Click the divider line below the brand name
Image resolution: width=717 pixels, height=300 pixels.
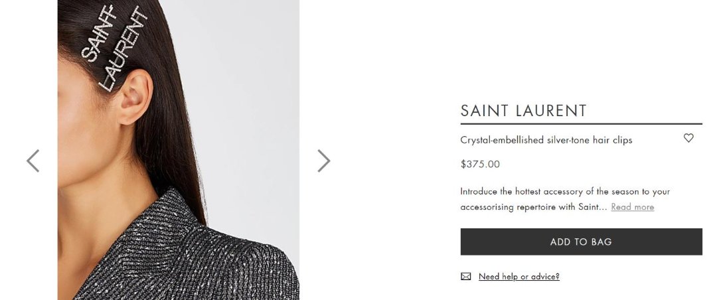tap(581, 123)
